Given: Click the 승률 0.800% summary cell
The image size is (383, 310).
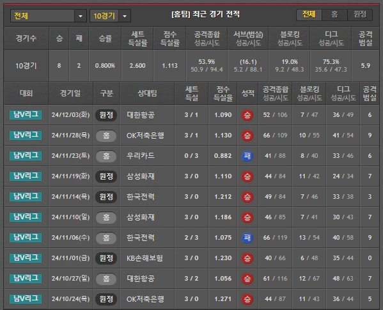Looking at the screenshot, I should coord(105,66).
